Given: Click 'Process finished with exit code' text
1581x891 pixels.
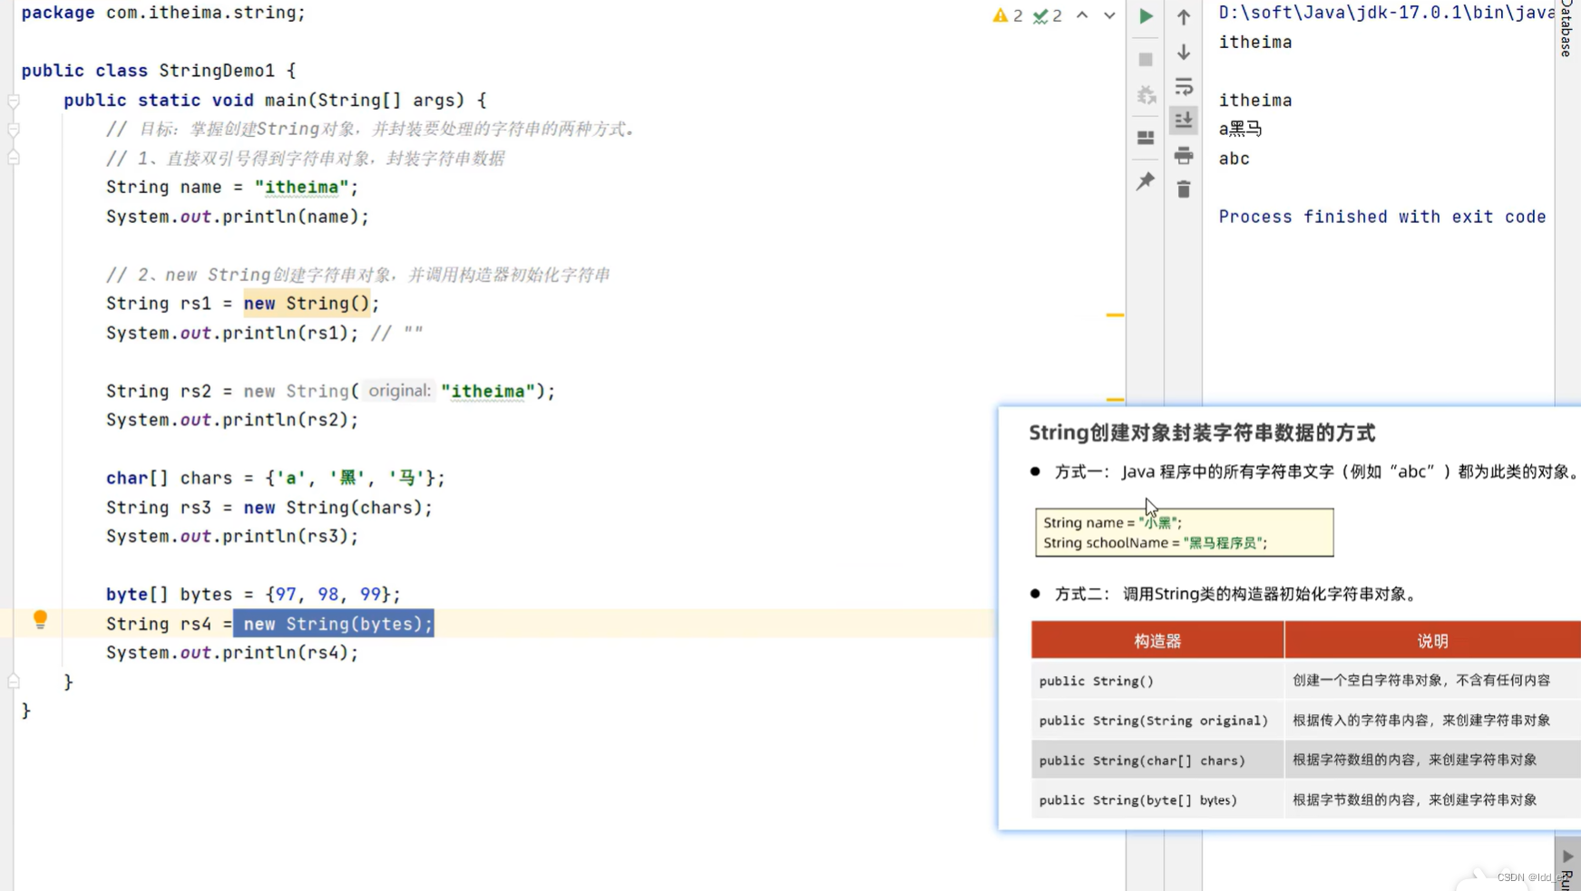Looking at the screenshot, I should [1381, 217].
